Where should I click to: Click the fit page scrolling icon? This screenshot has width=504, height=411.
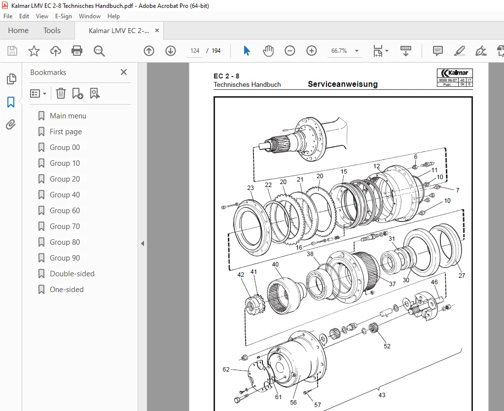coord(378,51)
